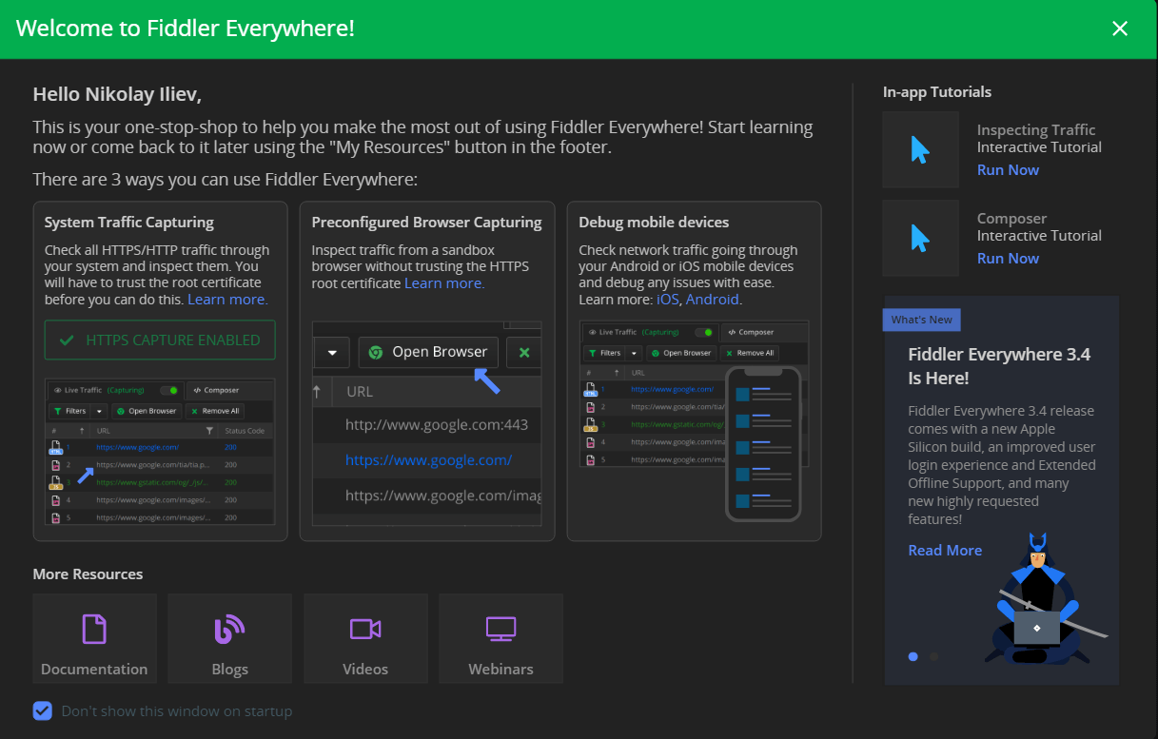Click the Preconfigured Browser Capturing screenshot preview
Screen dimensions: 1158x739
(427, 423)
